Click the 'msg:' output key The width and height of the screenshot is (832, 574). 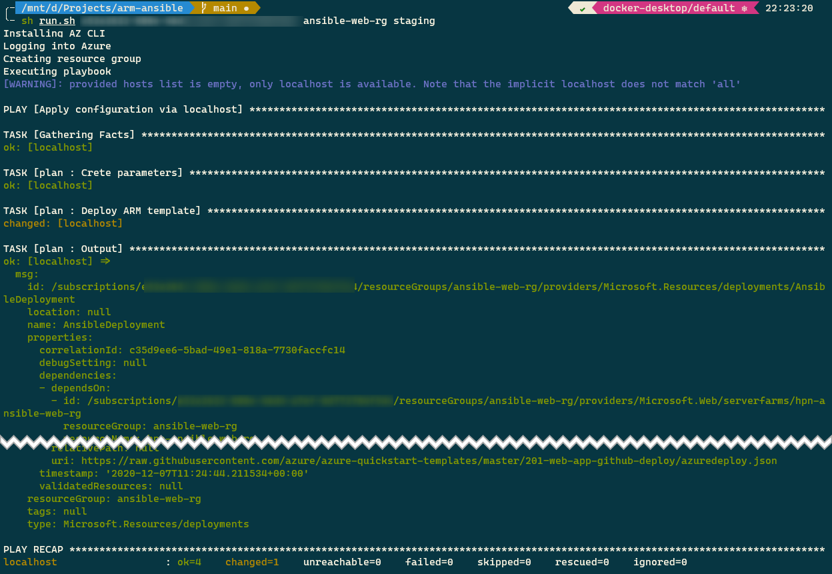27,274
